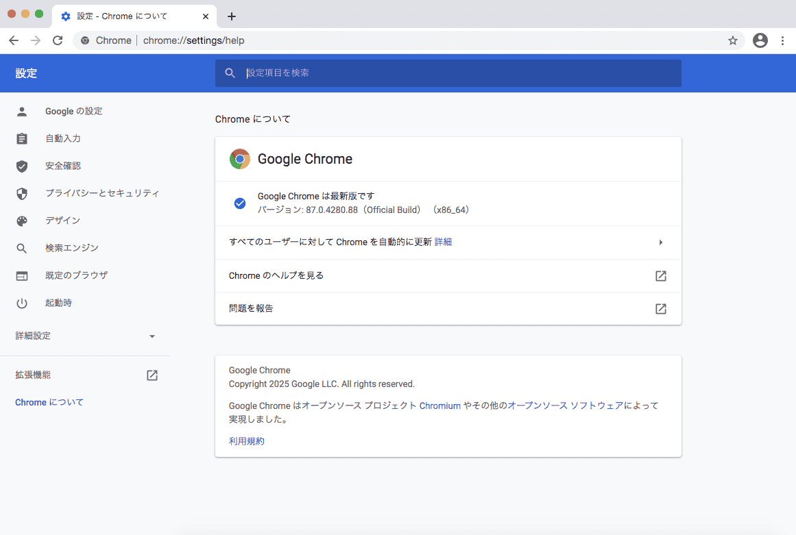This screenshot has height=535, width=796.
Task: Focus the 設定項目を検索 search field
Action: click(x=448, y=73)
